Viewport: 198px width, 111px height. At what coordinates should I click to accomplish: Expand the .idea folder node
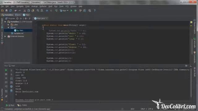tap(8, 25)
